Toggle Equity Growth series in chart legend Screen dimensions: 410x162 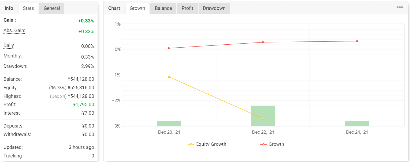(x=207, y=144)
